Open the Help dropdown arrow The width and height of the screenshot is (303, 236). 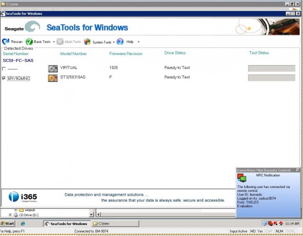[x=138, y=42]
